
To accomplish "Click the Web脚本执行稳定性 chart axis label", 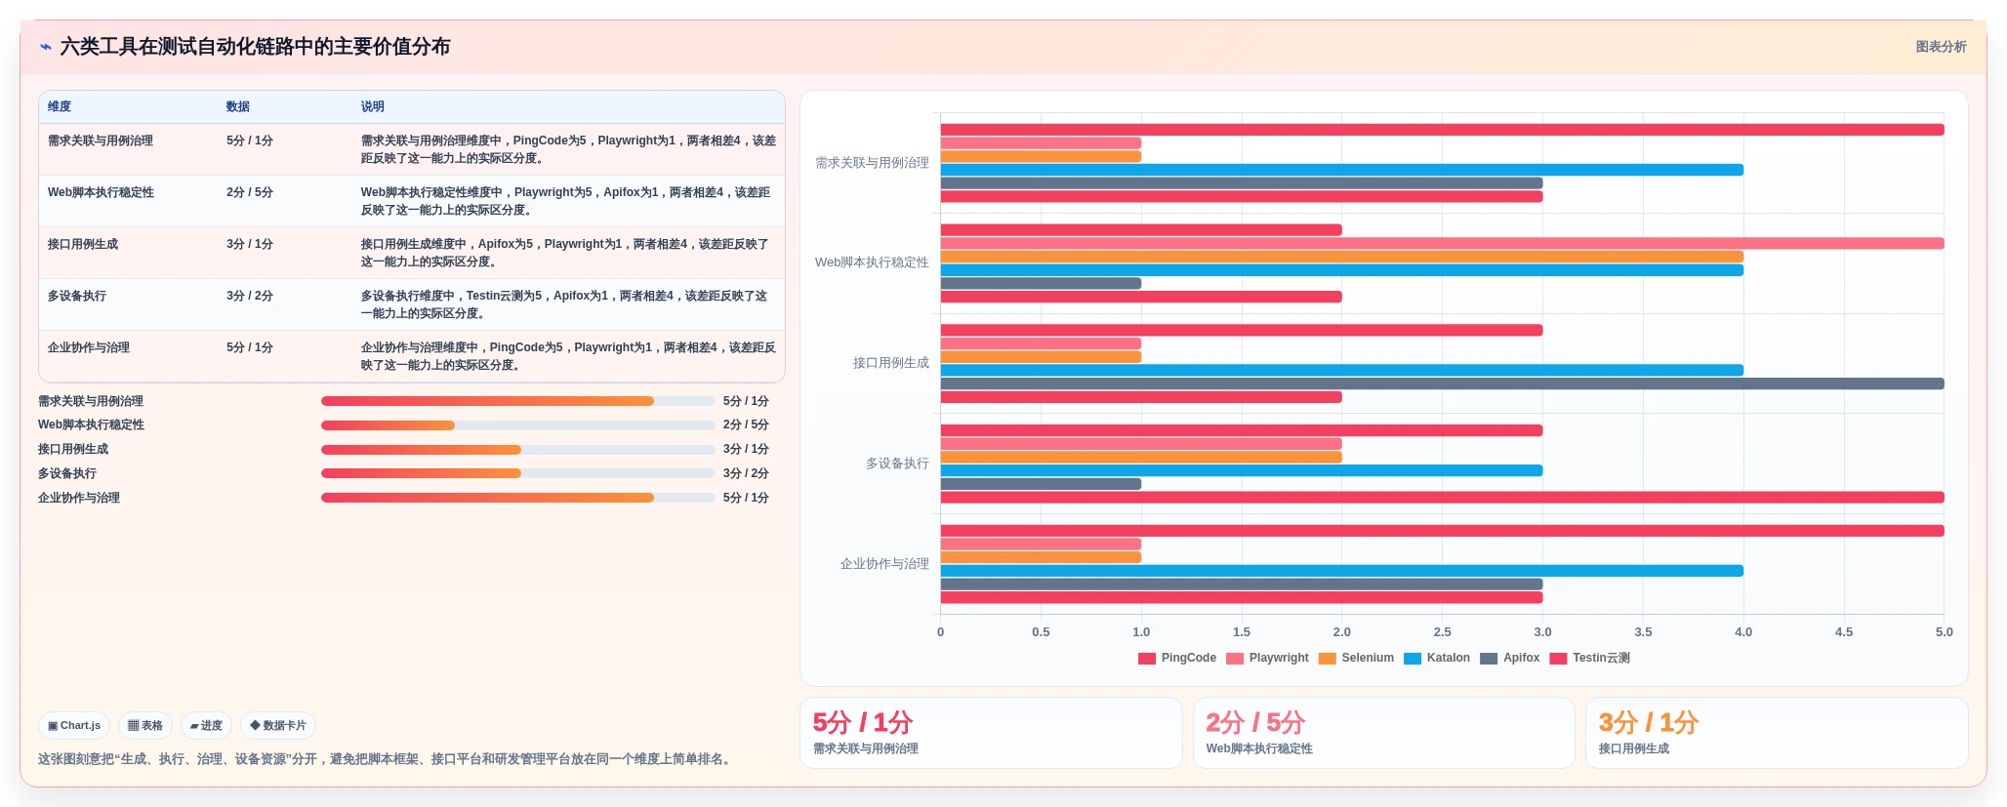I will pyautogui.click(x=872, y=262).
